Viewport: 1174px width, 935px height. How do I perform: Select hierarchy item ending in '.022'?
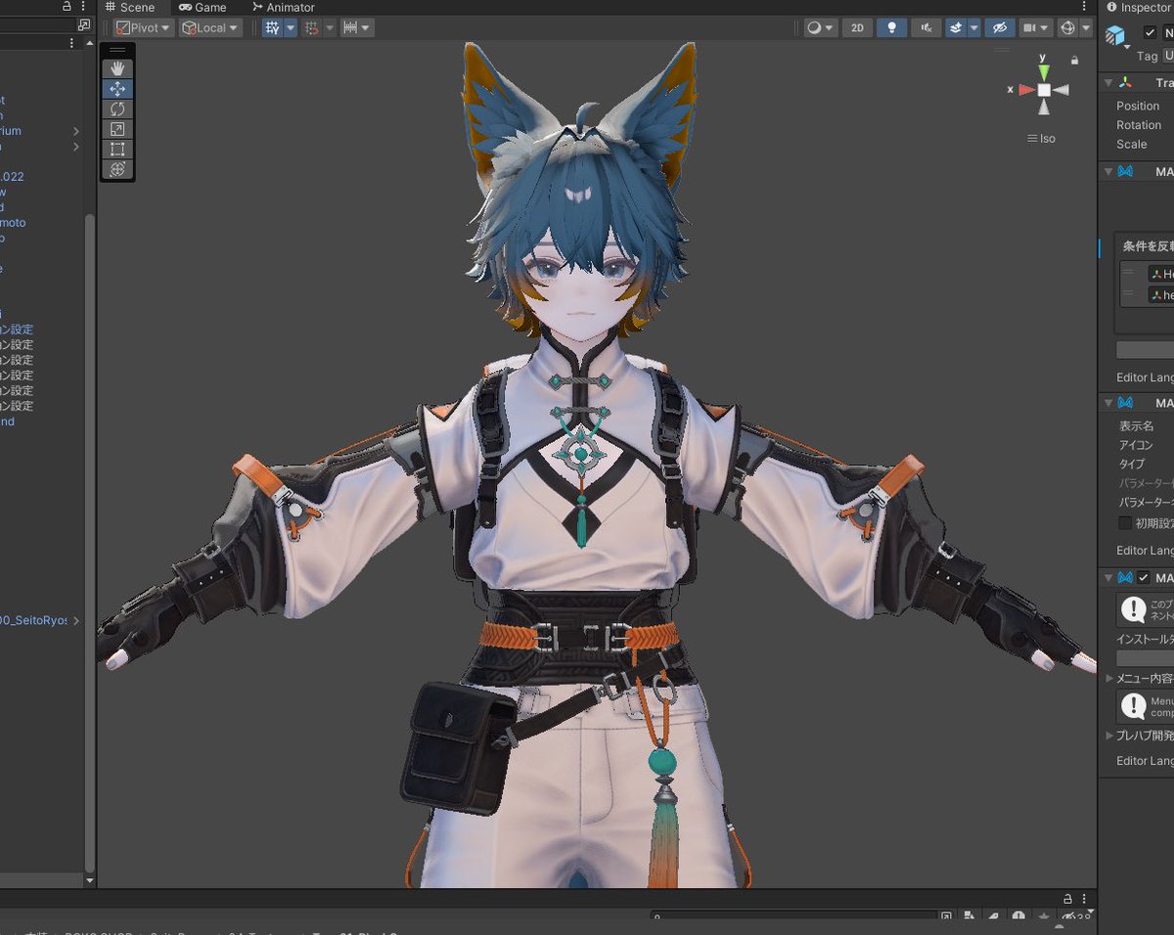[12, 177]
